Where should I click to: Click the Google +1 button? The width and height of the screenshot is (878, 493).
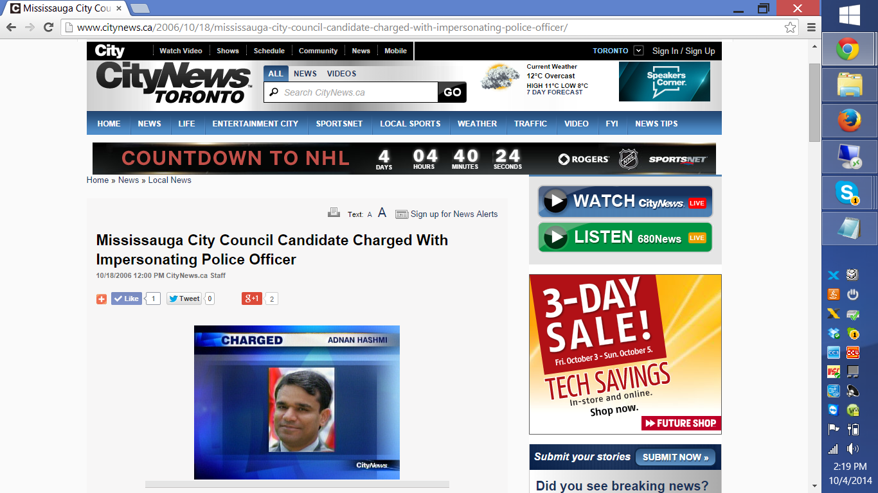pos(252,298)
